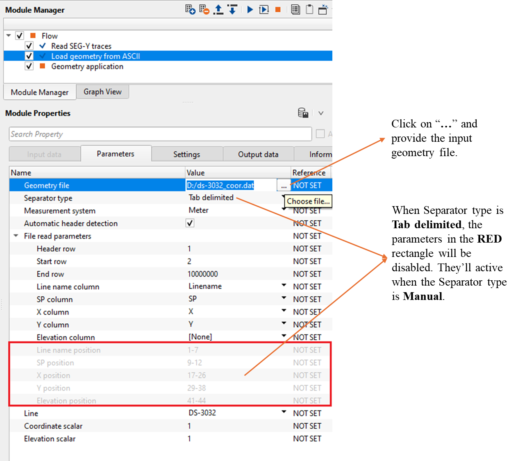
Task: Run the flow with play icon
Action: pos(250,9)
